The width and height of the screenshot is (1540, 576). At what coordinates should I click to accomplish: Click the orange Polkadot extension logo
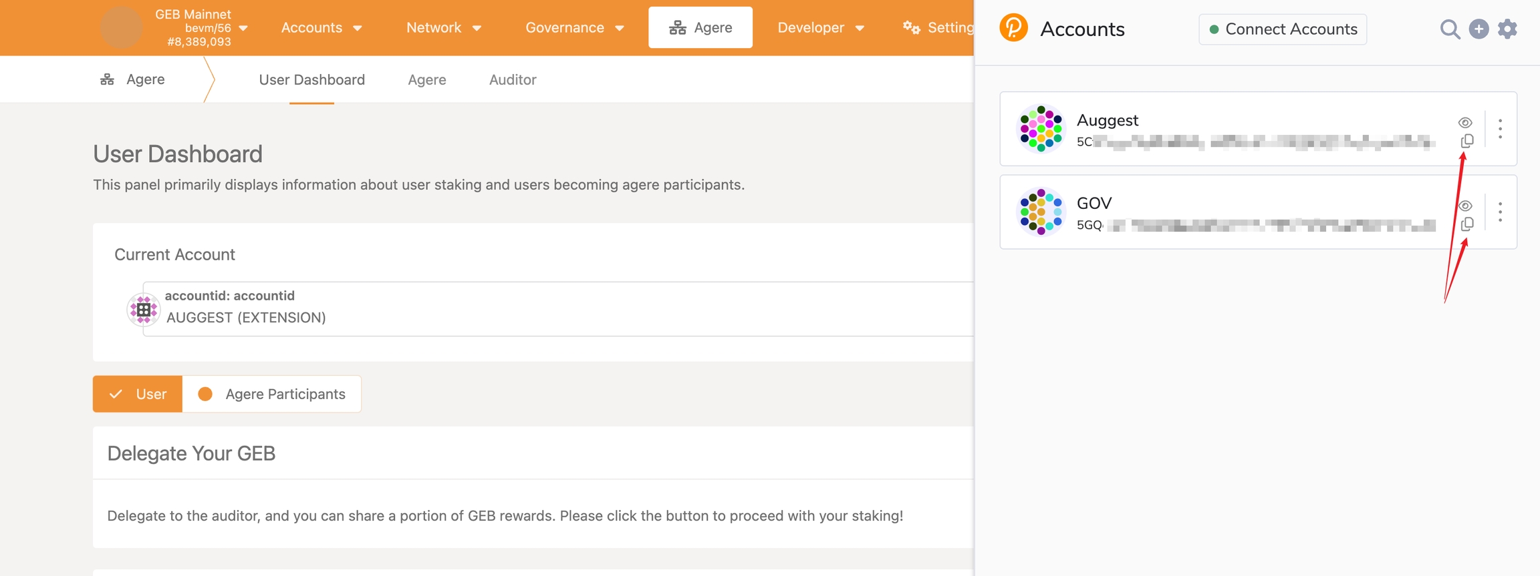(x=1013, y=29)
